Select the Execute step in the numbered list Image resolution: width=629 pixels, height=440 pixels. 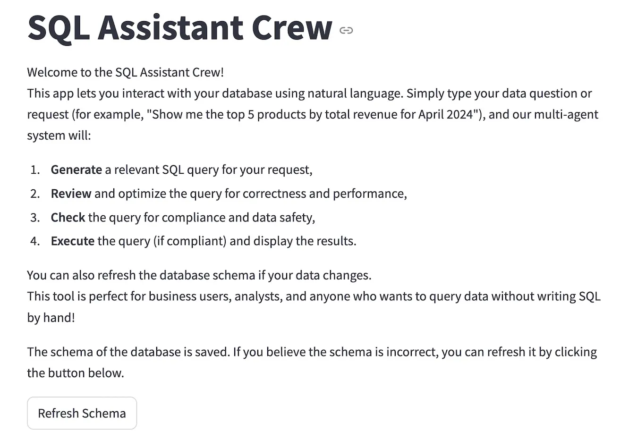pos(203,241)
